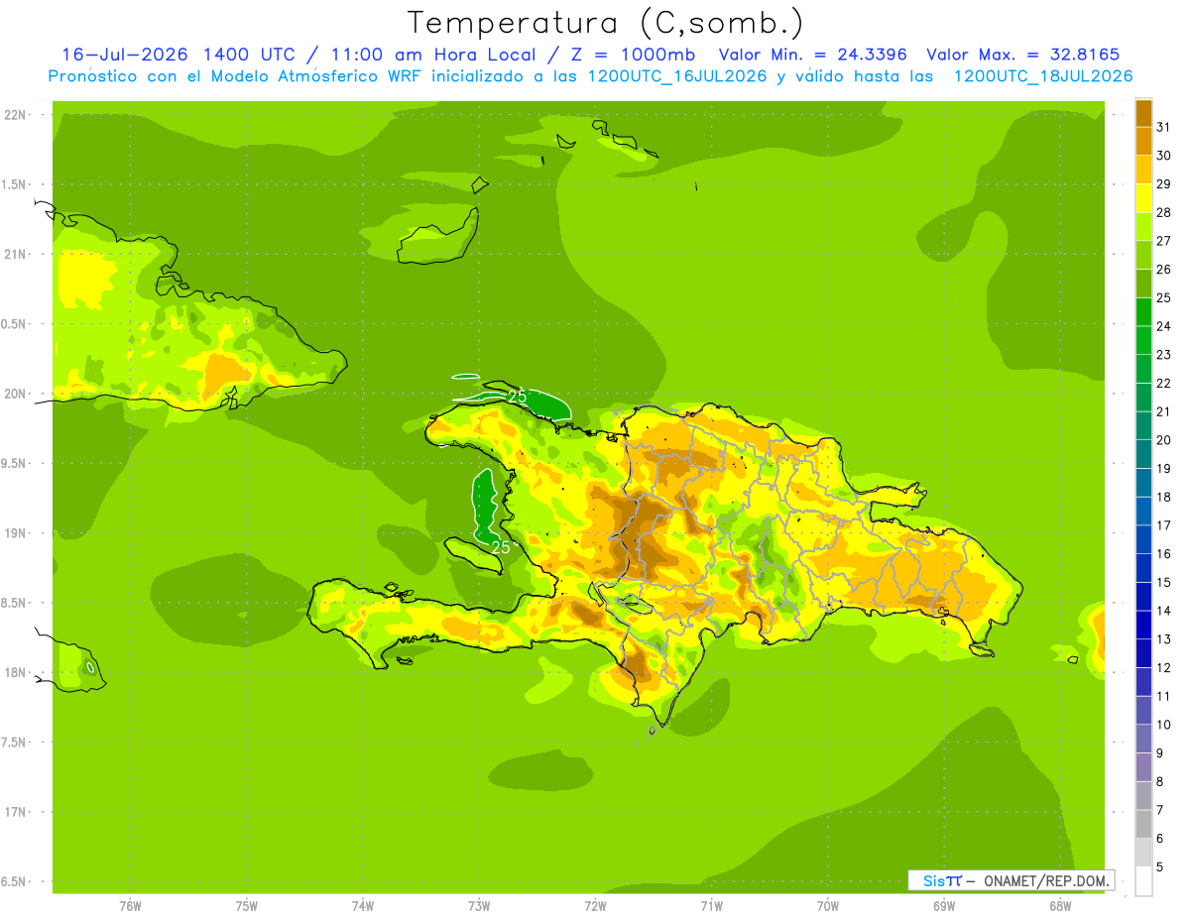Click the colorbar label "29"

point(1164,183)
